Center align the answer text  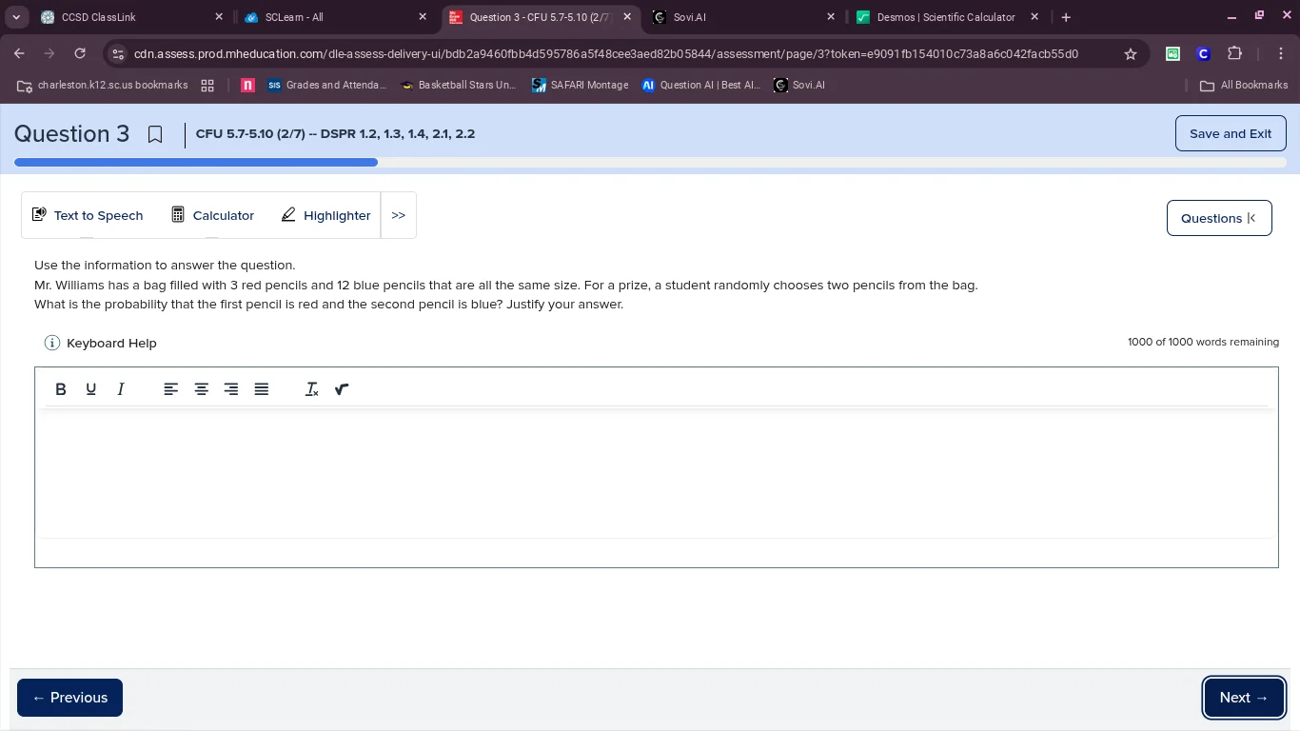point(202,389)
